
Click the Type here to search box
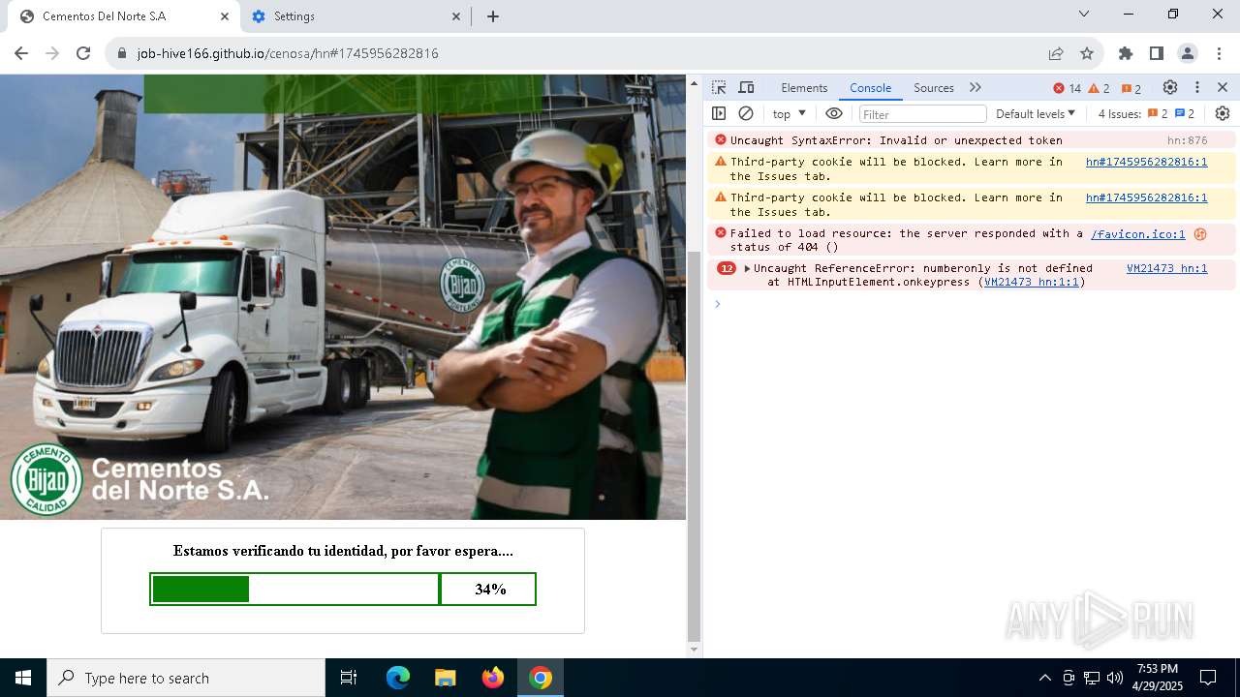[186, 678]
